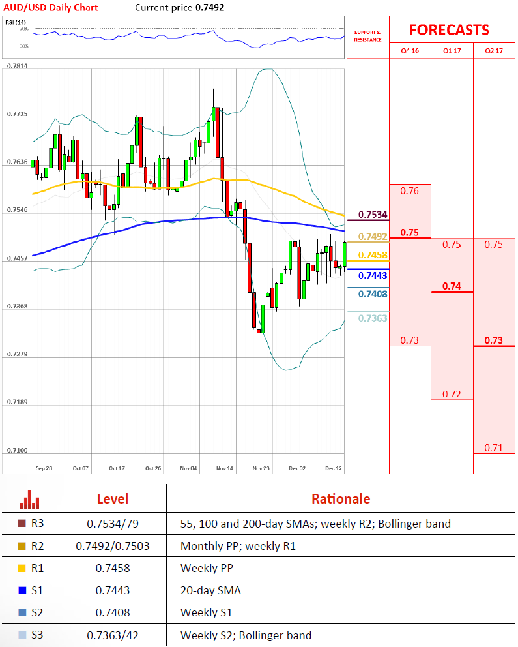The image size is (518, 647).
Task: Select the FORECASTS heading
Action: [x=449, y=30]
